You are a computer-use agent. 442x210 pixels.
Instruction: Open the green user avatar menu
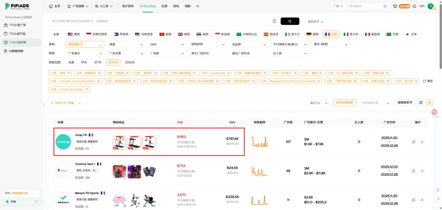431,6
